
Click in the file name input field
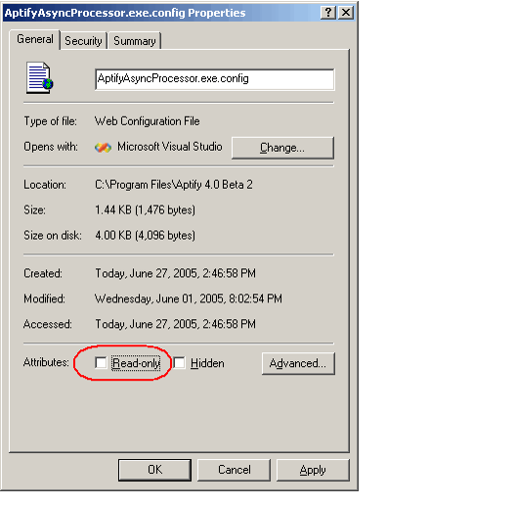(215, 79)
